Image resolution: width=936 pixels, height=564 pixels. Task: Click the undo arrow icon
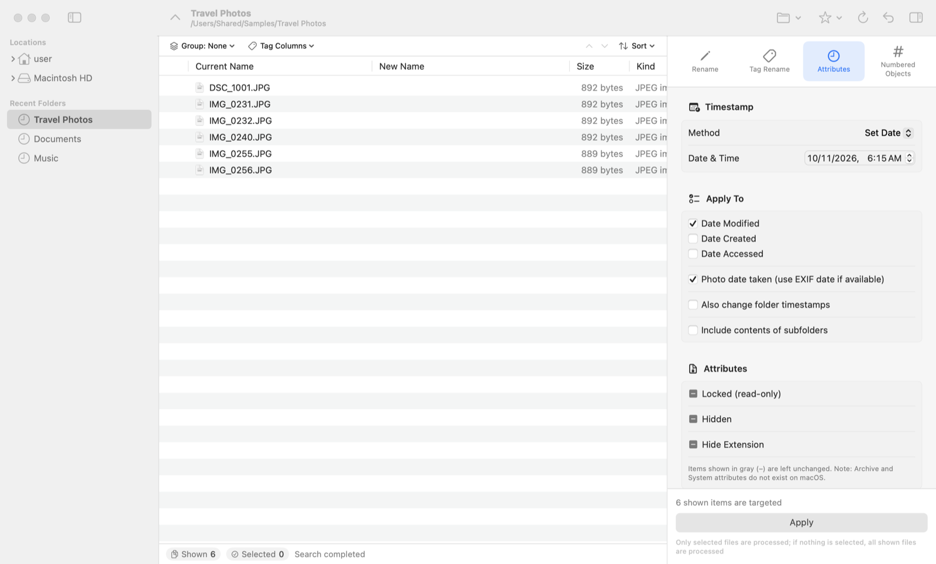(x=889, y=18)
